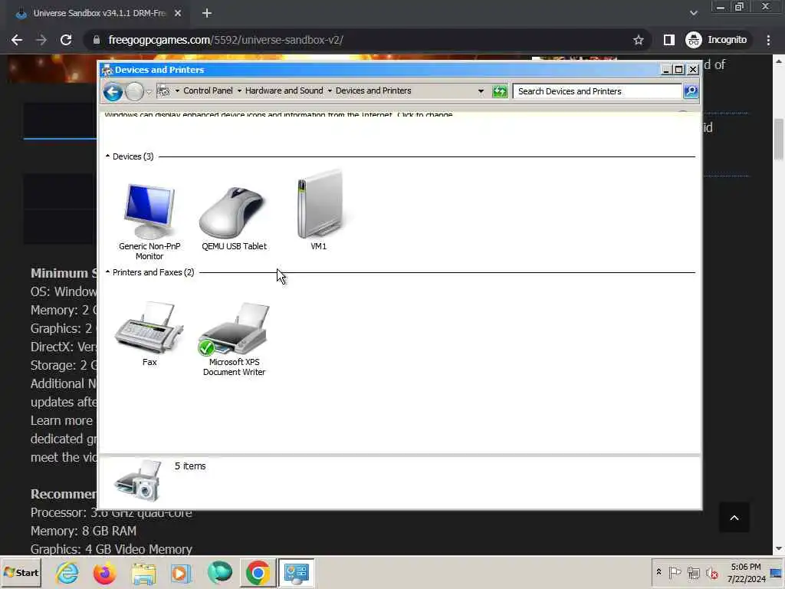Click the '5 items' status text
The width and height of the screenshot is (785, 589).
[190, 466]
